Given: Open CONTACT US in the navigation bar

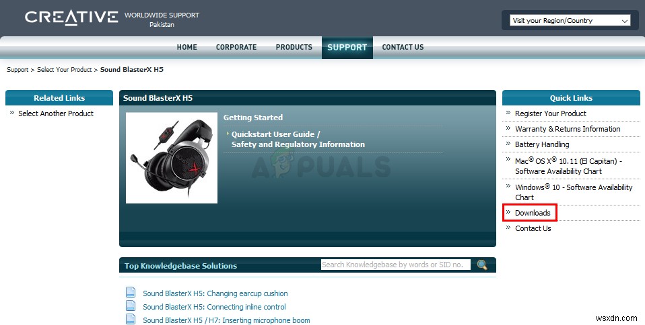Looking at the screenshot, I should [403, 47].
